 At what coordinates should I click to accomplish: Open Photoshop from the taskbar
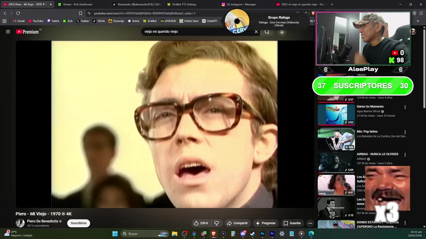[x=262, y=234]
